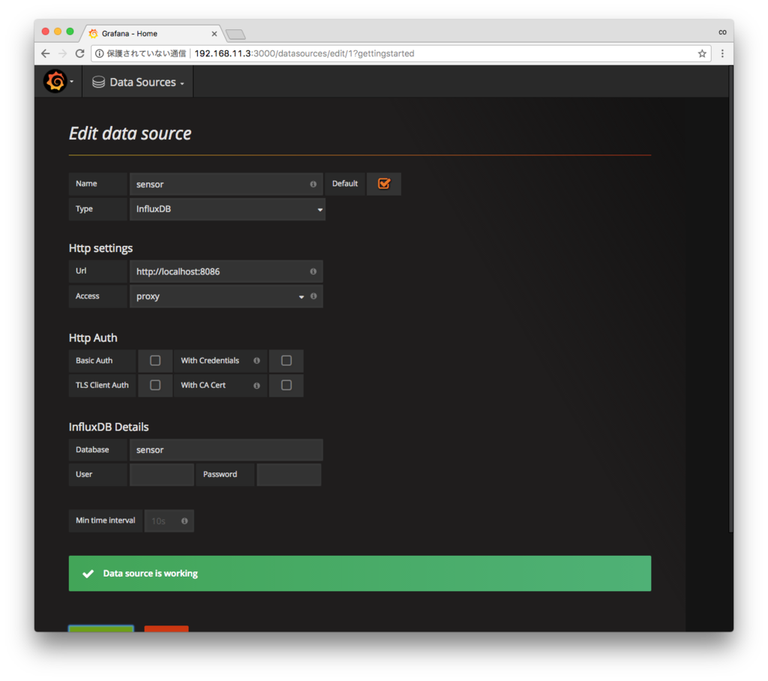Viewport: 768px width, 681px height.
Task: Click the green checkmark in success banner
Action: point(88,574)
